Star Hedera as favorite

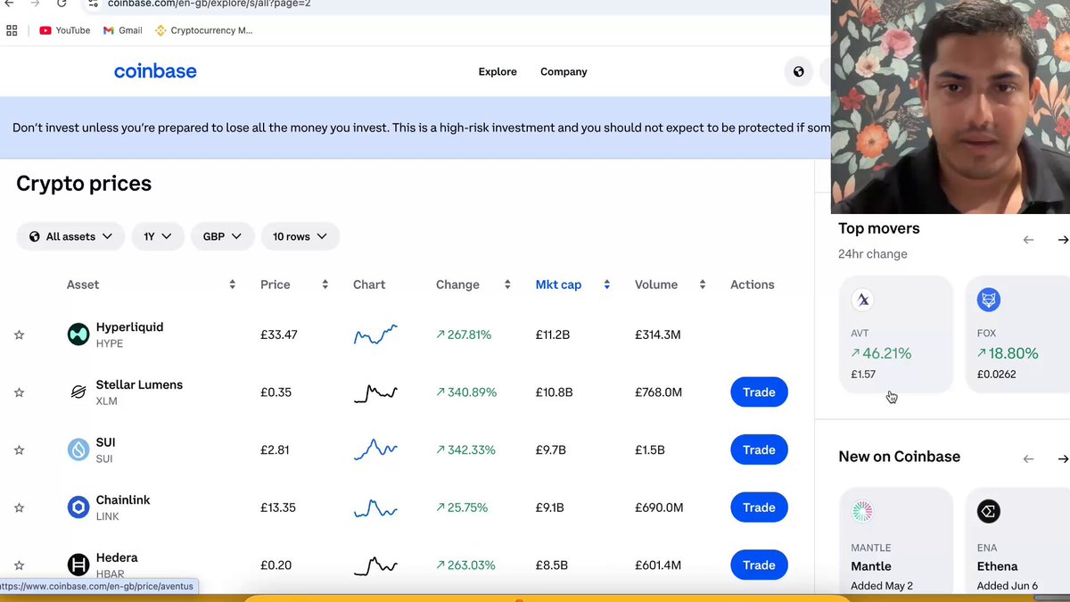(x=19, y=565)
